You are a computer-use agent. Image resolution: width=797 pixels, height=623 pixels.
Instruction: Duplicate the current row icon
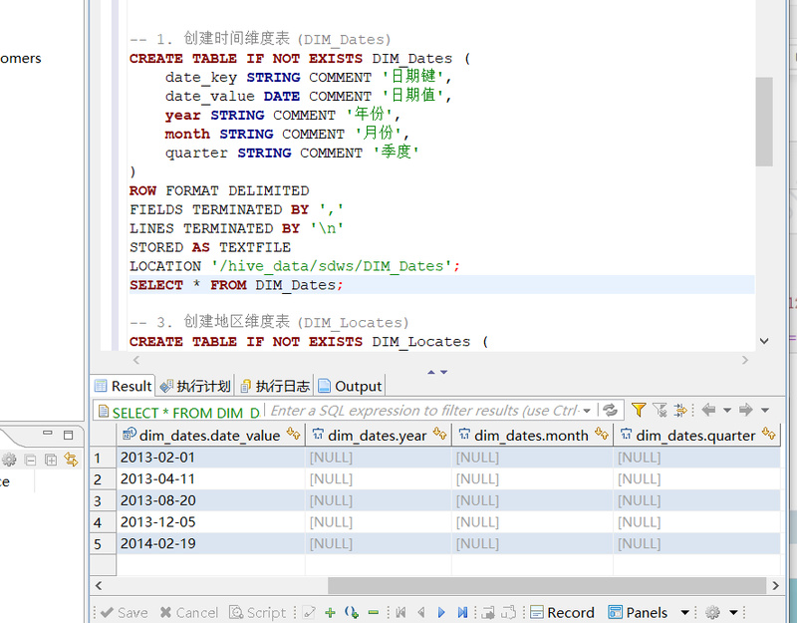click(x=352, y=612)
